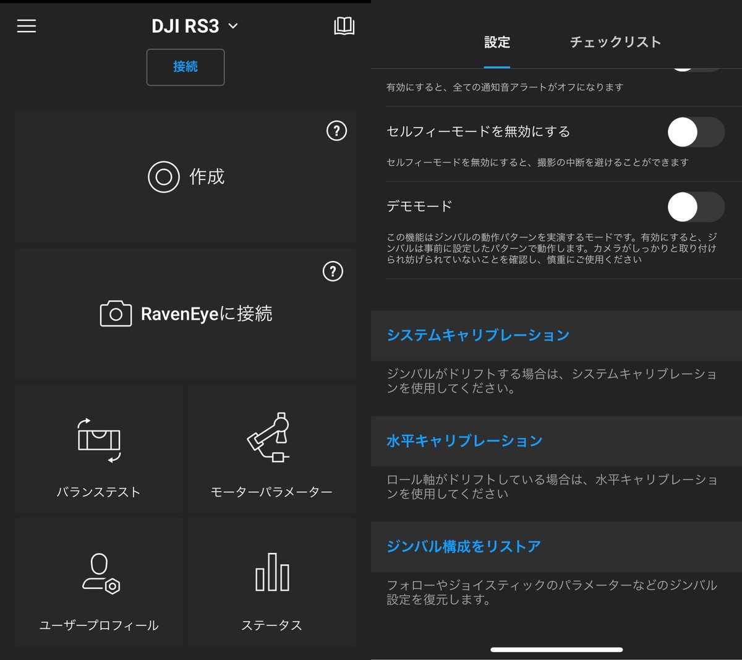Screen dimensions: 742x660
Task: Start システムキャリブレーション
Action: coord(556,335)
